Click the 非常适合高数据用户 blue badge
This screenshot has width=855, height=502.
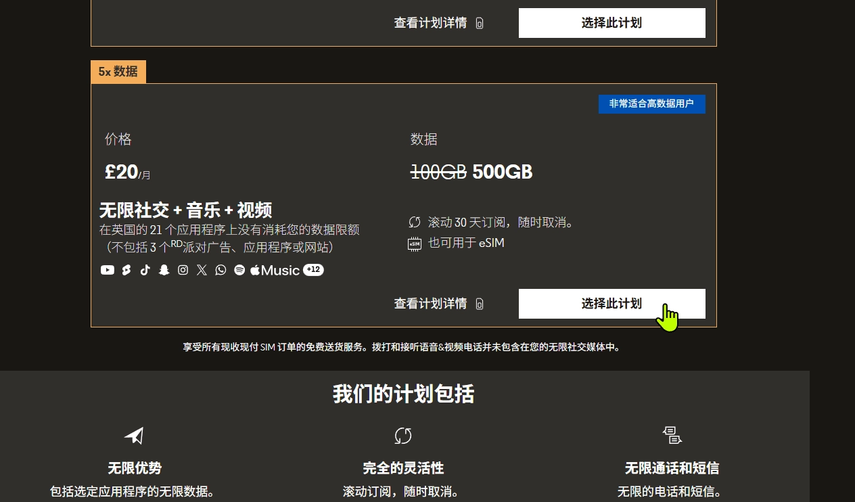651,104
